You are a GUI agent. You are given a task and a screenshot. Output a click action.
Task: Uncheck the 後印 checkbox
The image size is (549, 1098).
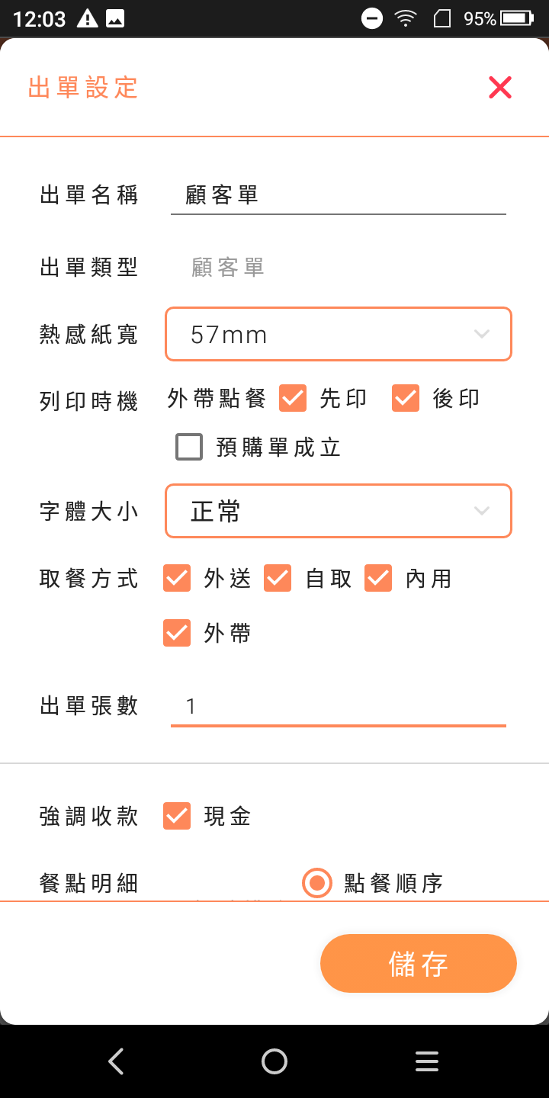(406, 398)
